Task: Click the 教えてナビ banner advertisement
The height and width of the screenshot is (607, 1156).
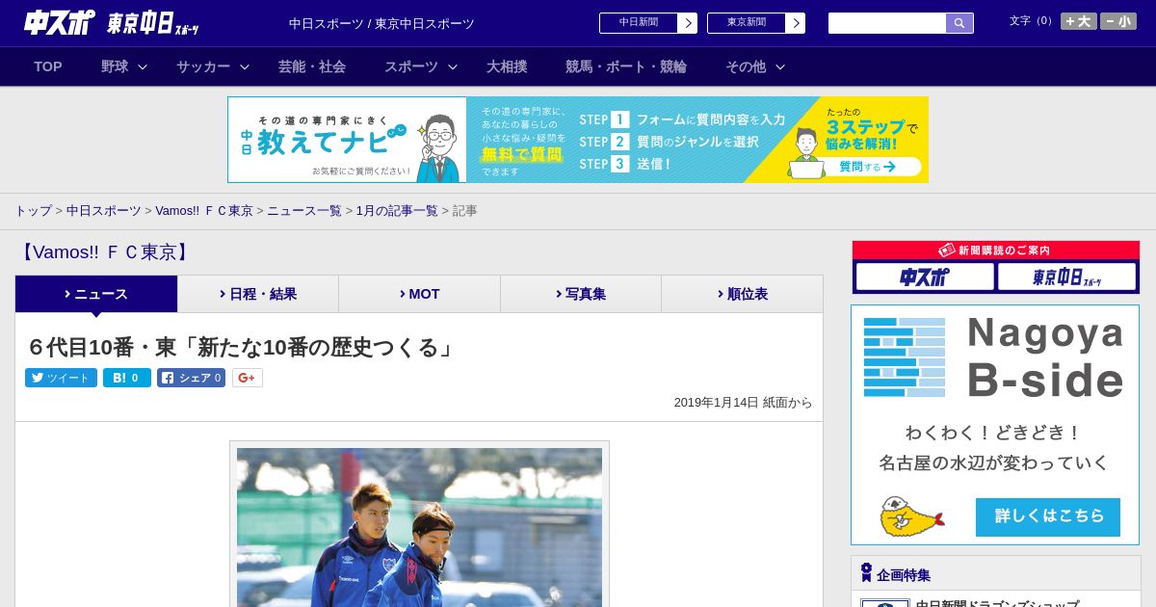Action: [x=578, y=140]
